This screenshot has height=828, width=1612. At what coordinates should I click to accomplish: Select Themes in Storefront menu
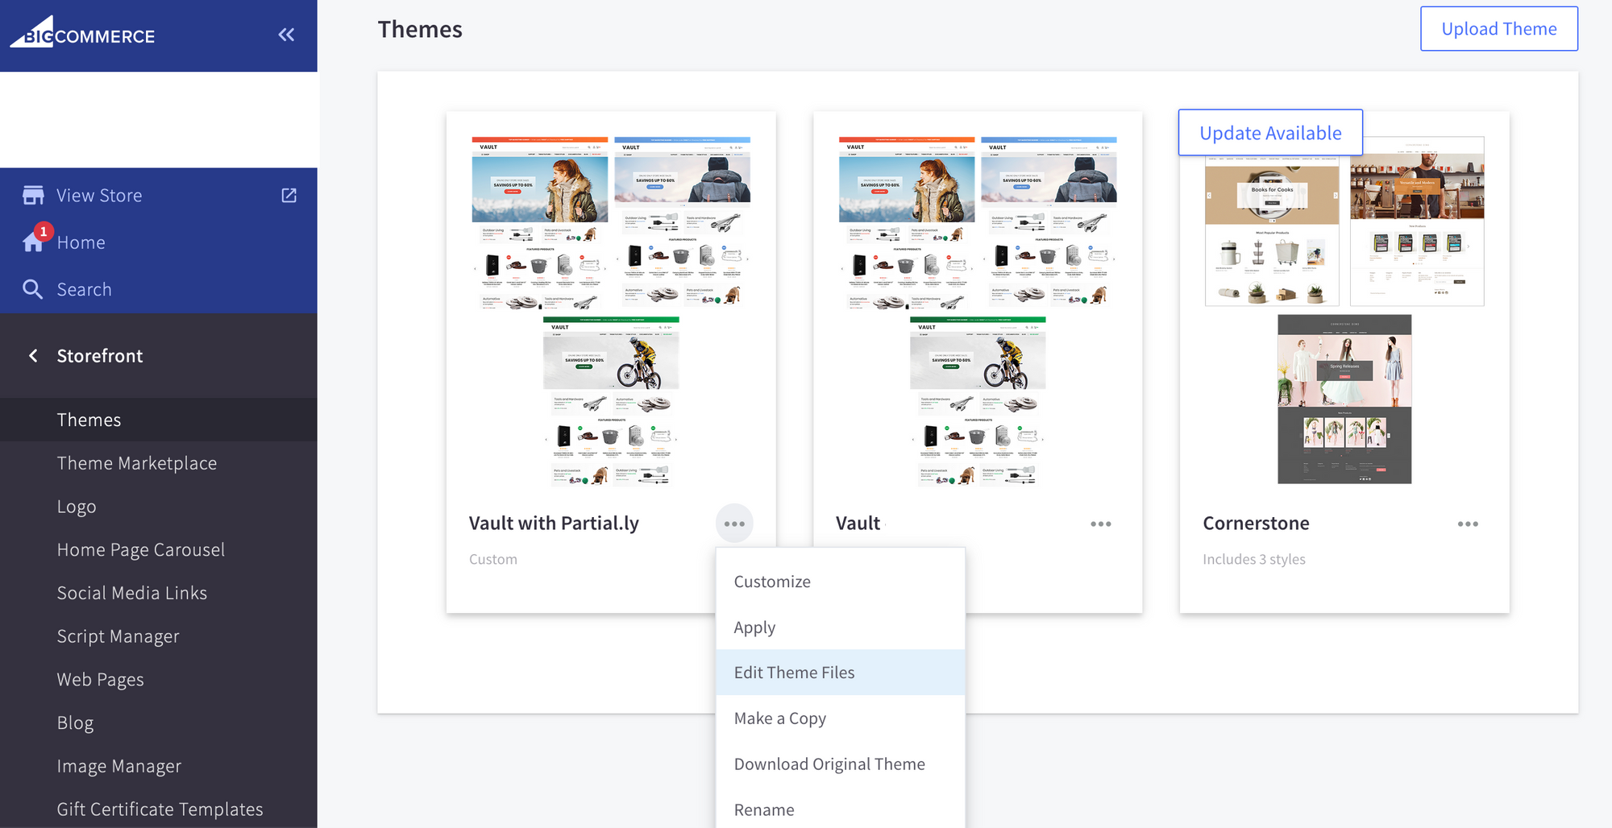pyautogui.click(x=159, y=420)
